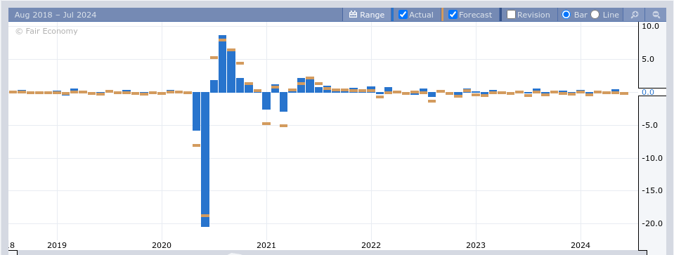This screenshot has width=674, height=255.
Task: Select the Bar chart radio button
Action: coord(566,15)
